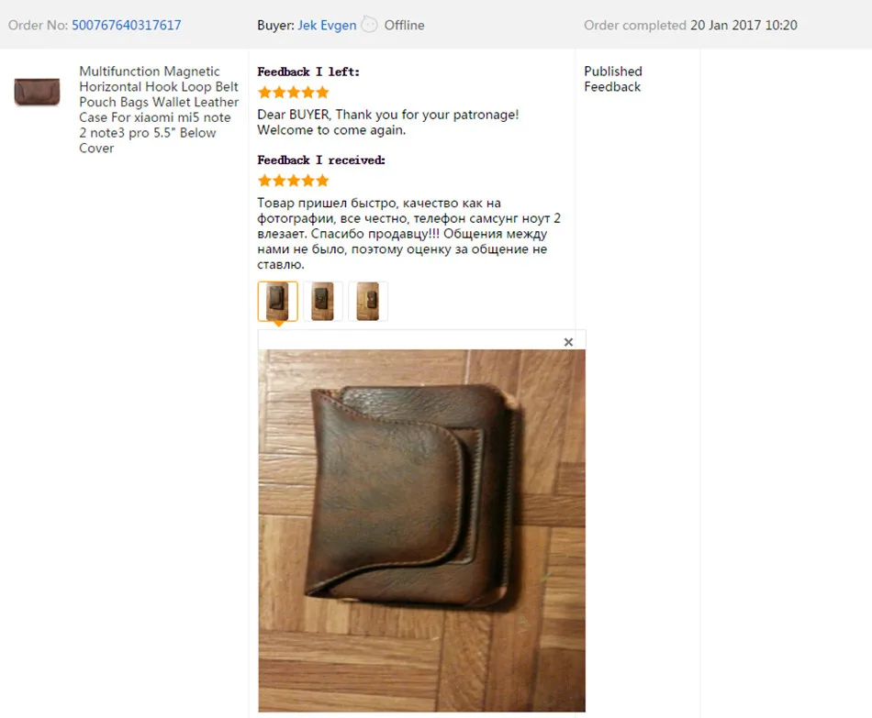872x718 pixels.
Task: Click the Russian review text from the buyer
Action: (408, 234)
